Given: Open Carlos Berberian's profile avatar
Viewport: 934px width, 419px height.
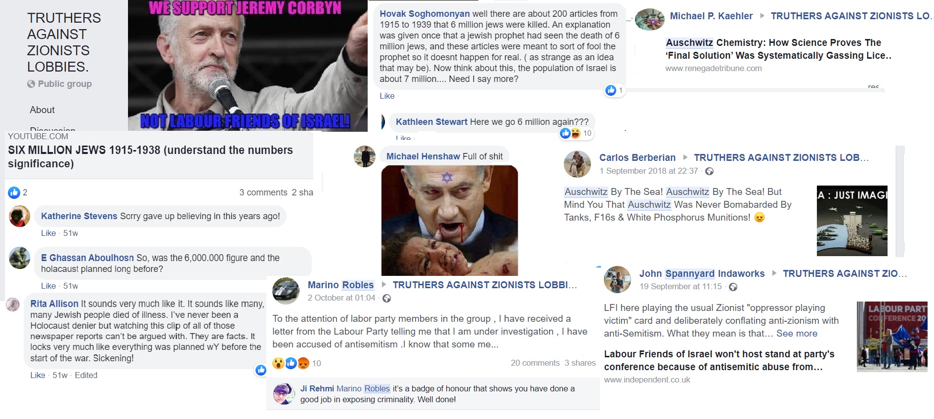Looking at the screenshot, I should pyautogui.click(x=577, y=164).
